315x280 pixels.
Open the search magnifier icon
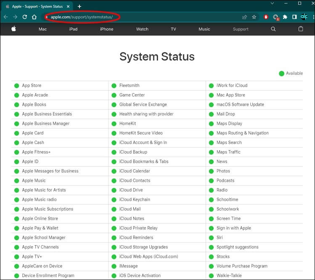point(273,29)
